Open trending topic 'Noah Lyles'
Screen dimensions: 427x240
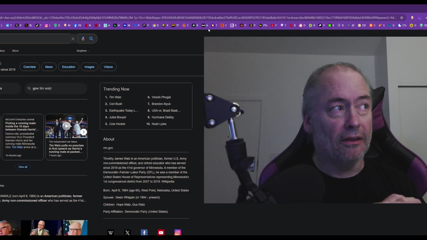159,124
